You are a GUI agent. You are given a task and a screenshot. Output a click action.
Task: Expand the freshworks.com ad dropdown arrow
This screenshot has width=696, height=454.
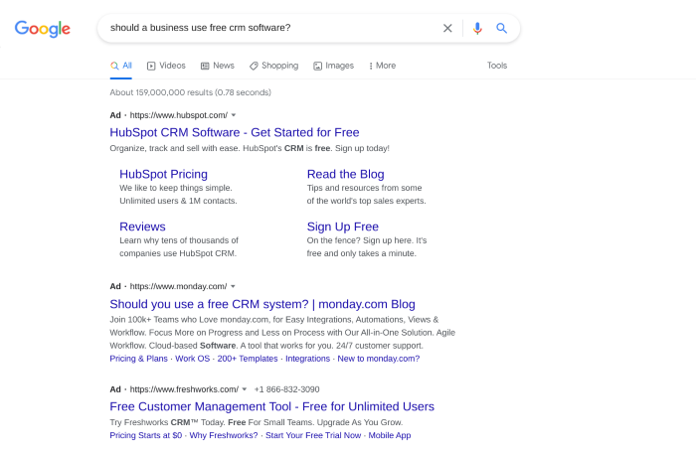point(245,389)
